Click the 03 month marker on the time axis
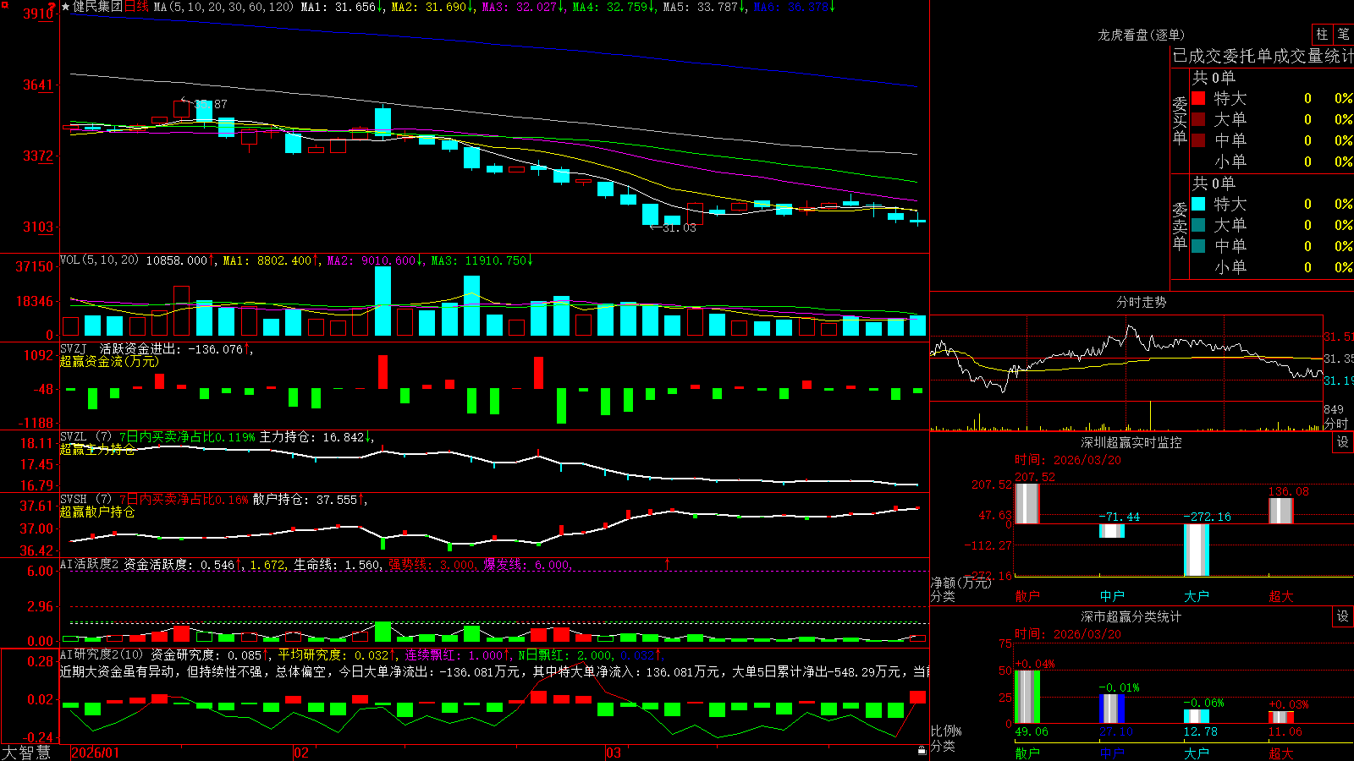1354x761 pixels. click(614, 753)
